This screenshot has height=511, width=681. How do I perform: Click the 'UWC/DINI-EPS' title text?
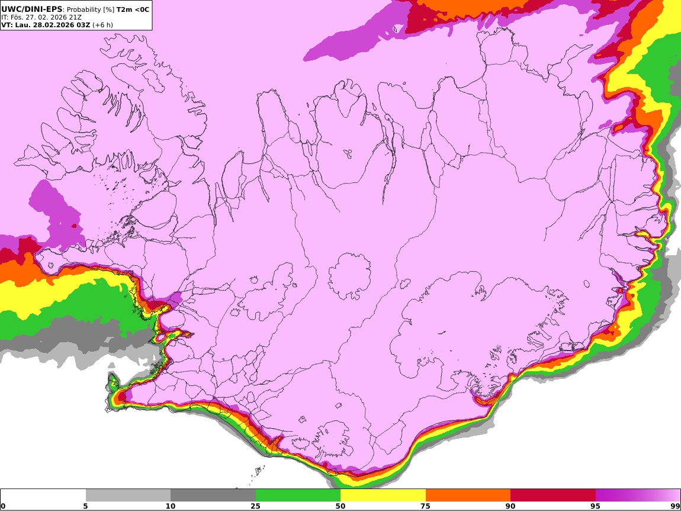coord(32,9)
